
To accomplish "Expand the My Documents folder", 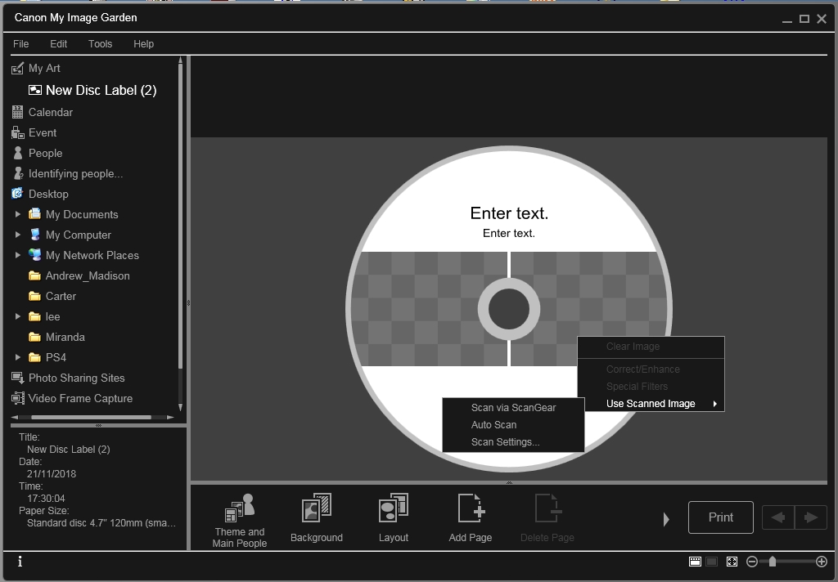I will coord(20,214).
